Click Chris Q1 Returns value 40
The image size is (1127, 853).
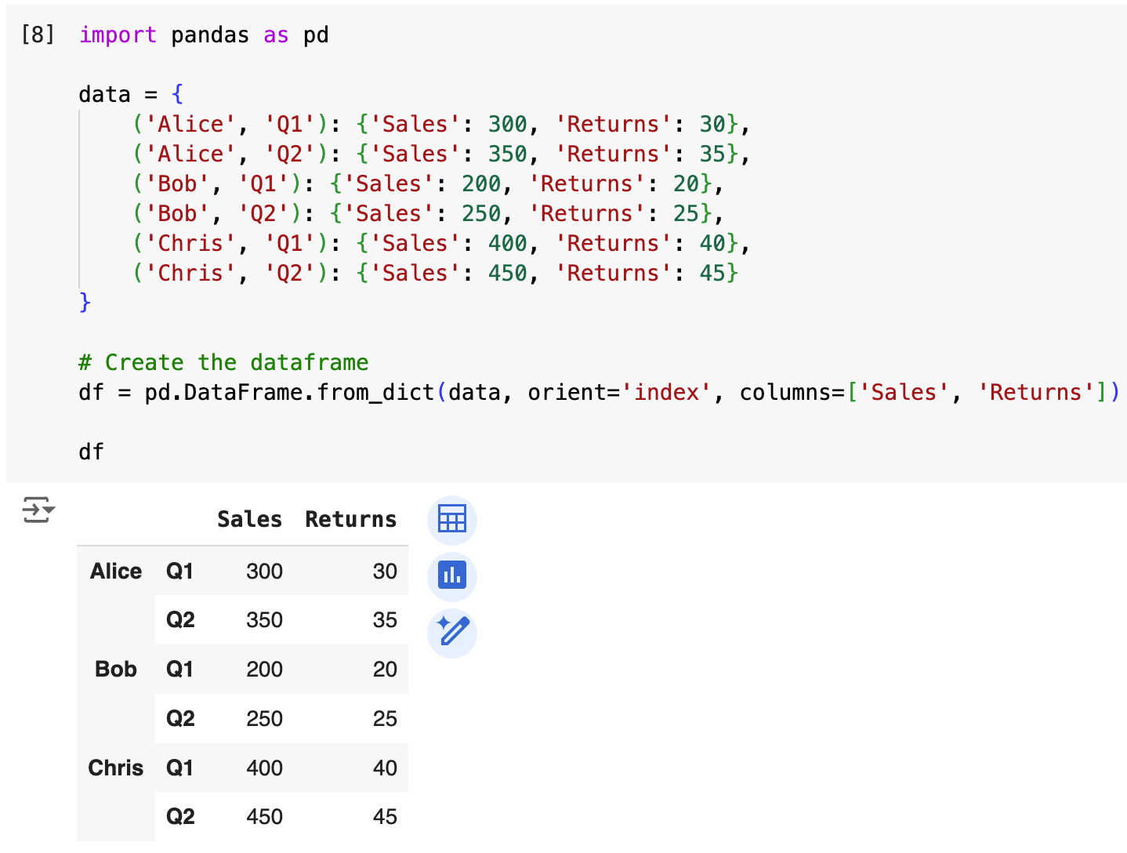pyautogui.click(x=384, y=768)
